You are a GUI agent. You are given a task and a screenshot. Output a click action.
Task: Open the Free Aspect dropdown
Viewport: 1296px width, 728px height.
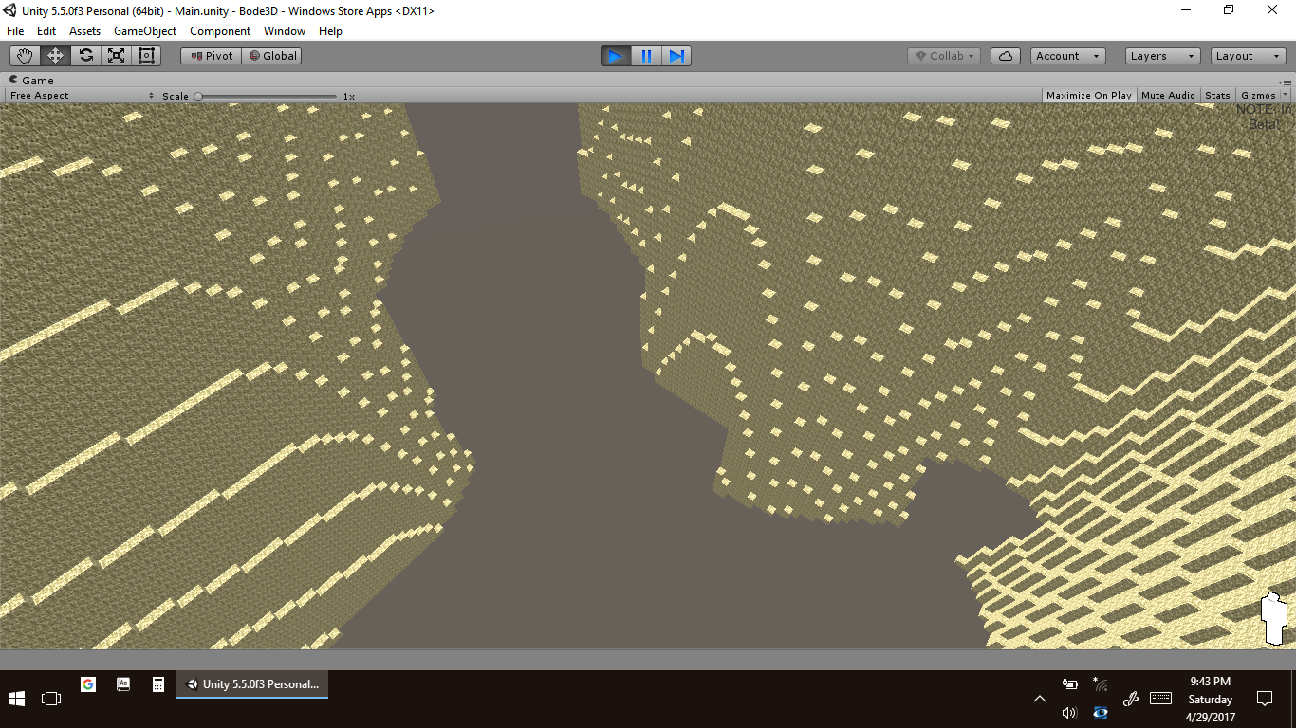pyautogui.click(x=82, y=96)
